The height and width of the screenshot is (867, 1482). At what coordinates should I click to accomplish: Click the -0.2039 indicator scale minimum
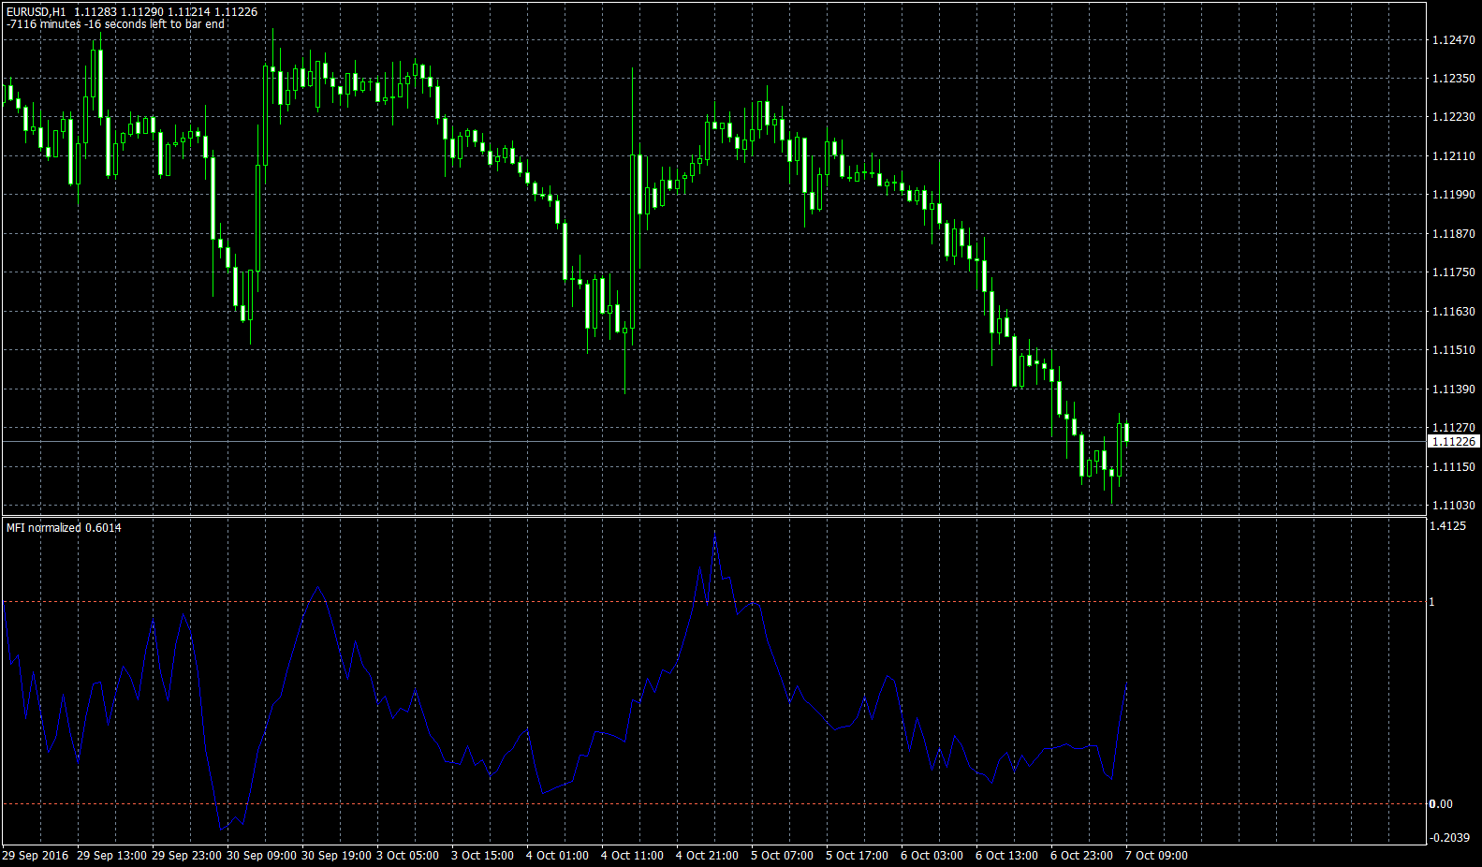1449,838
